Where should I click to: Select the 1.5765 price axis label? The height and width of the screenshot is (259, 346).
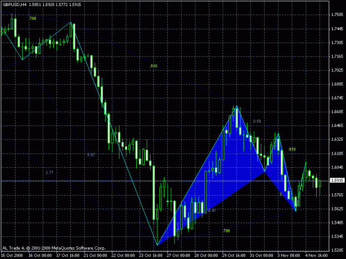337,195
